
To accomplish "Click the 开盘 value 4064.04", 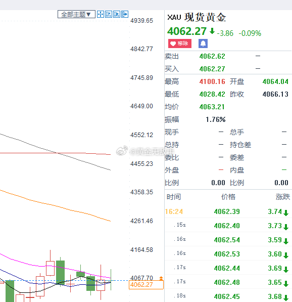I will point(275,81).
